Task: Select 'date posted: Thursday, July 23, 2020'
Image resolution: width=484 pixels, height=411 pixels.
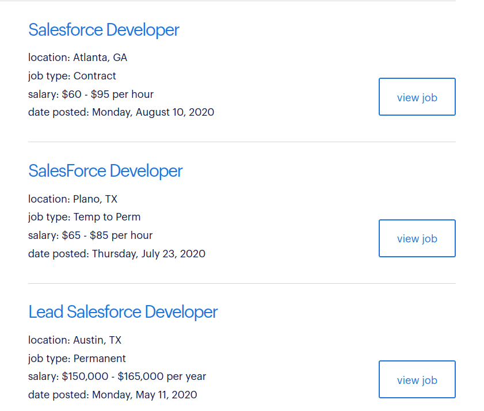Action: [x=117, y=254]
